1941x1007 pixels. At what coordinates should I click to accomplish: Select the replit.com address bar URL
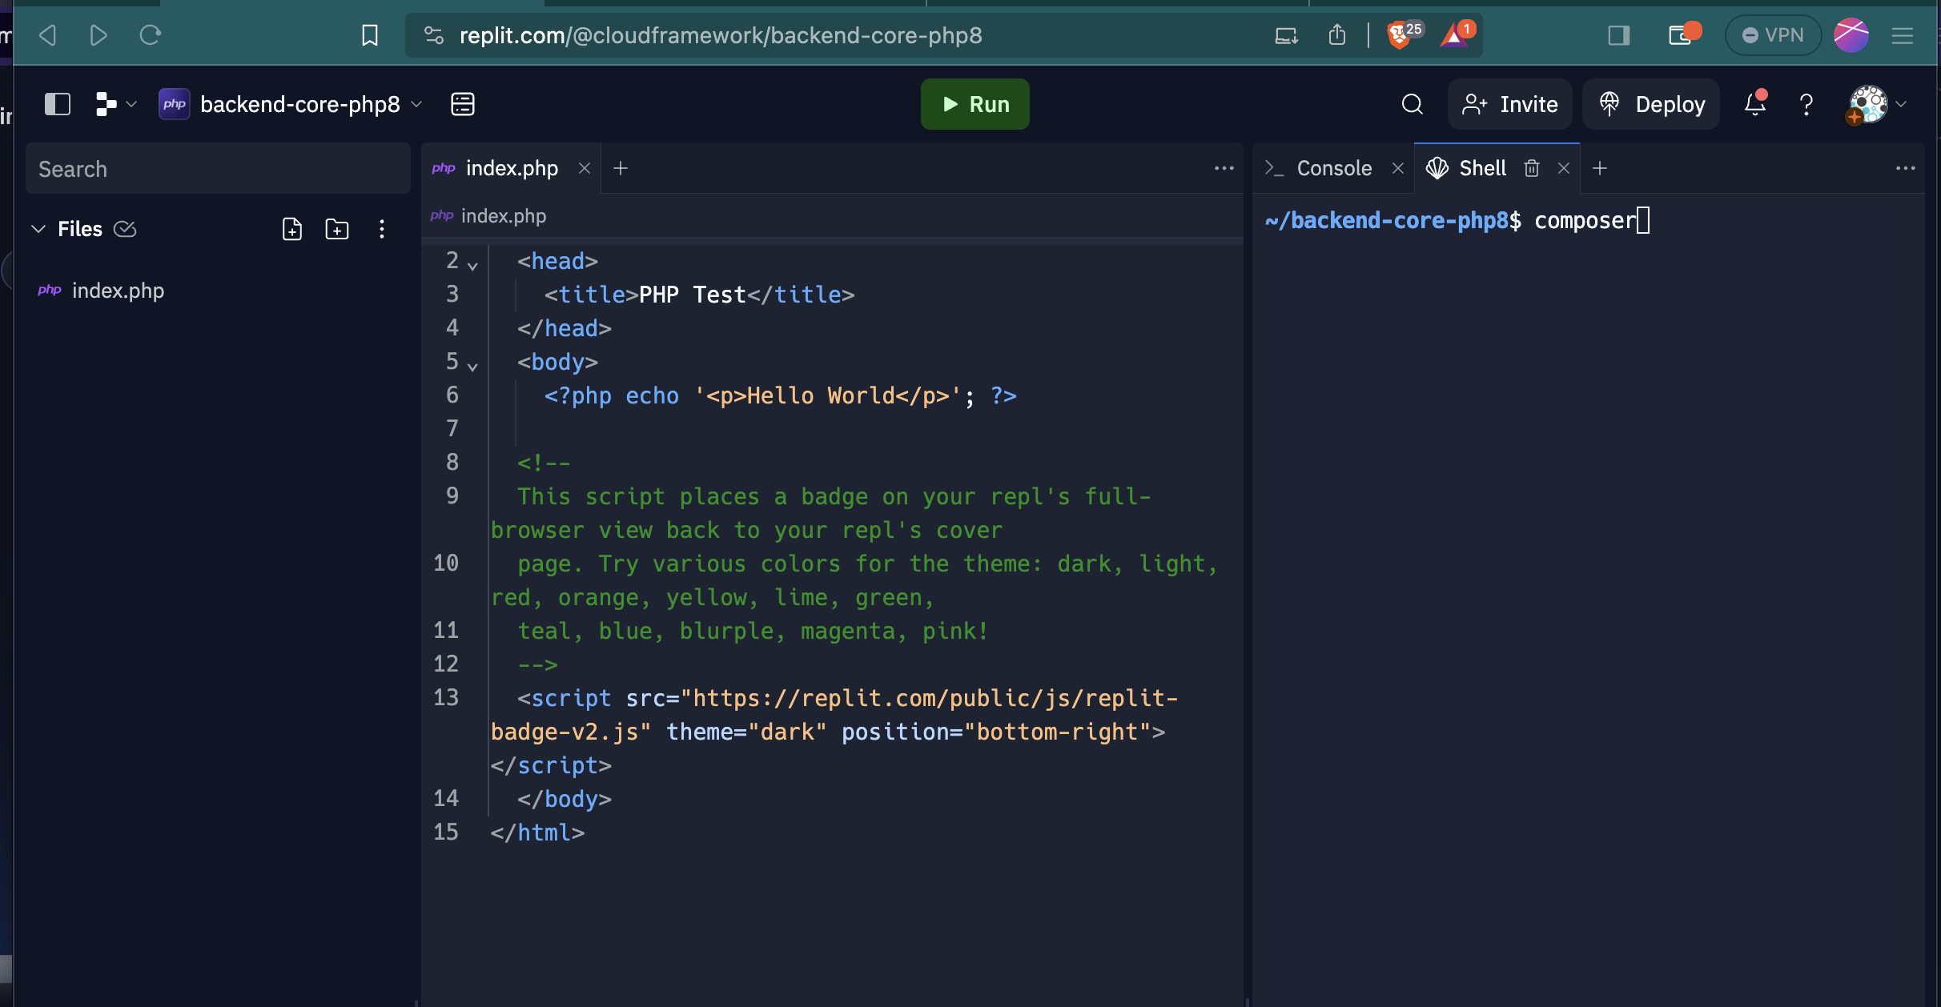[x=721, y=35]
